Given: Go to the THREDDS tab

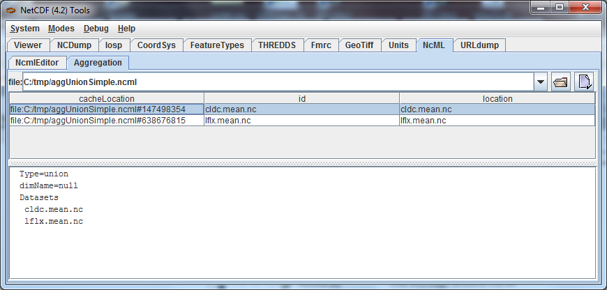Looking at the screenshot, I should (x=277, y=45).
